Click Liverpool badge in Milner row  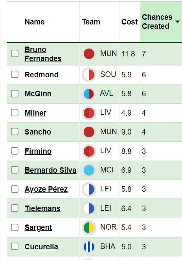pyautogui.click(x=89, y=113)
